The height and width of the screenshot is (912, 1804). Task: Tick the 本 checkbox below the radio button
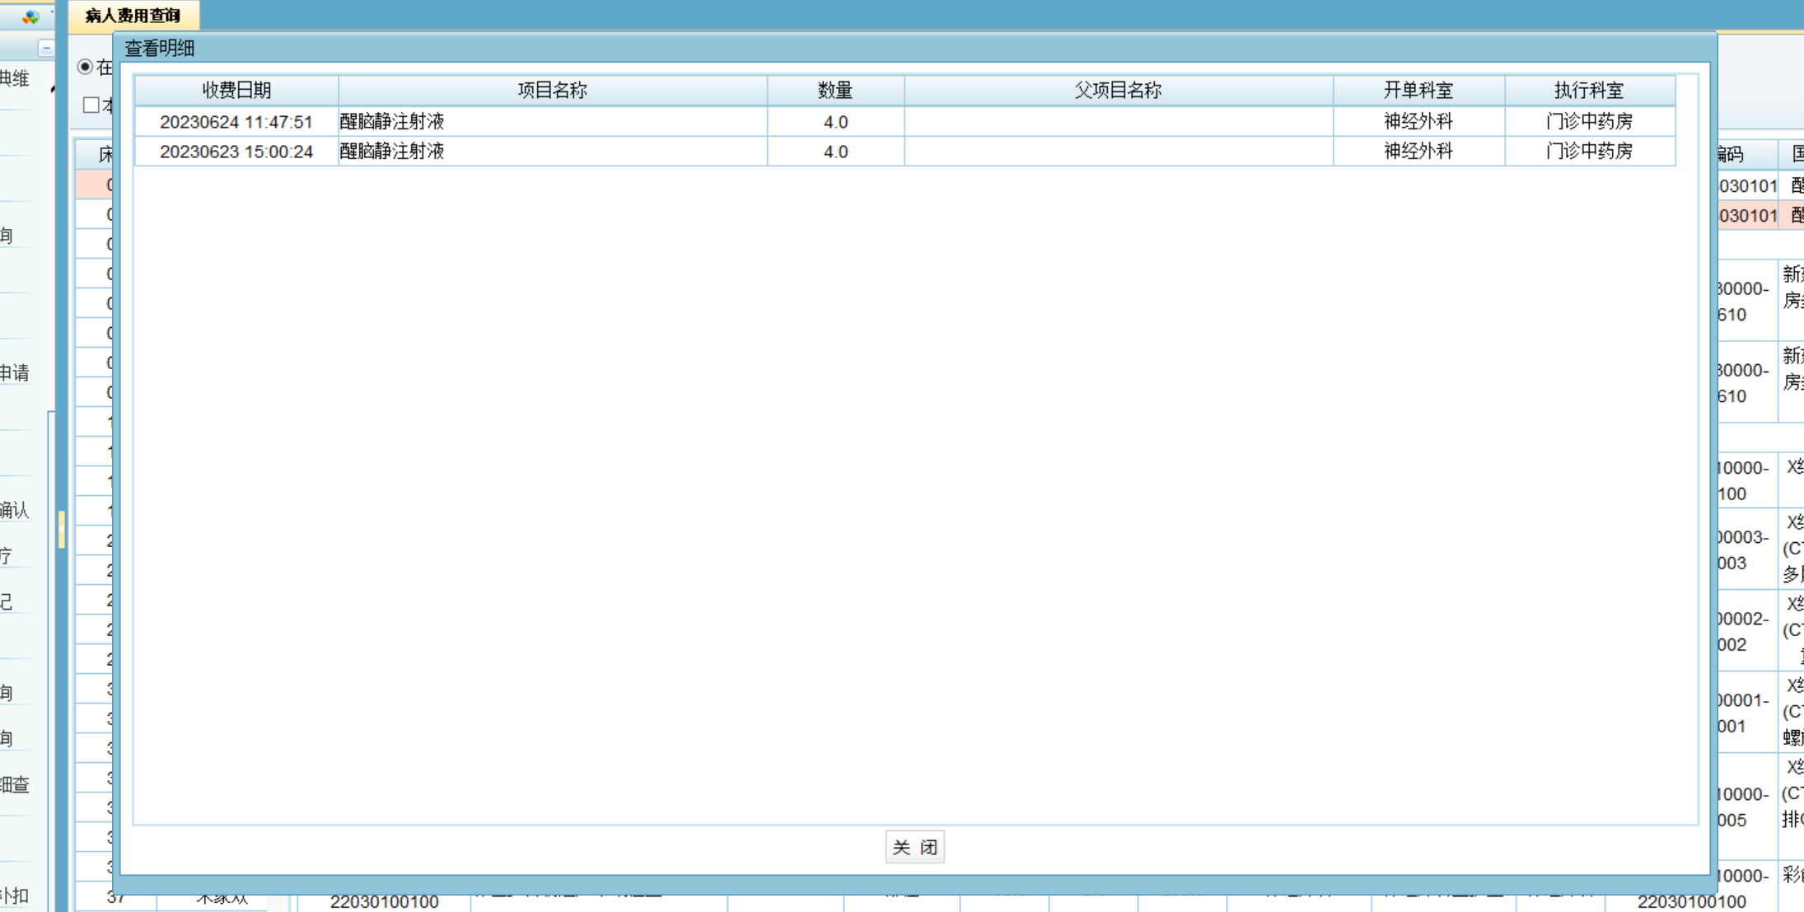point(91,105)
